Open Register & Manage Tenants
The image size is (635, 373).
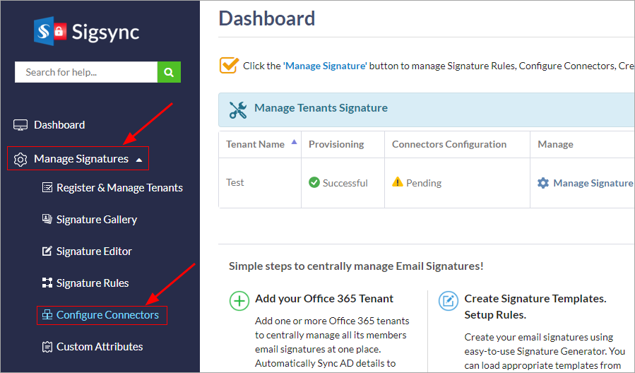pyautogui.click(x=119, y=188)
